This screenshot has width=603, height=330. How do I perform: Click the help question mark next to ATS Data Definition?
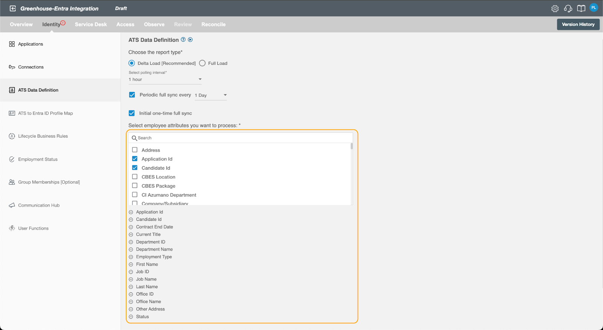[183, 40]
